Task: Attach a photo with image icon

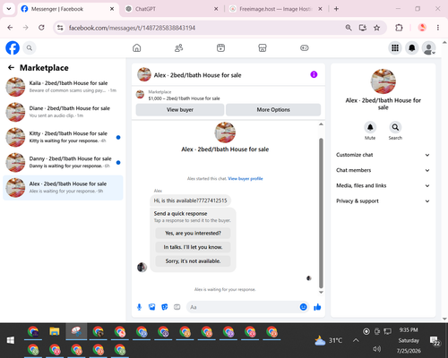Action: (152, 307)
